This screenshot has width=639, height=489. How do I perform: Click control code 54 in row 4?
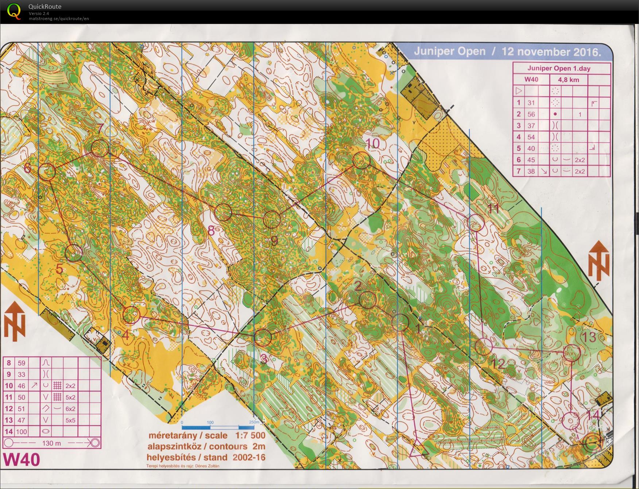click(531, 137)
